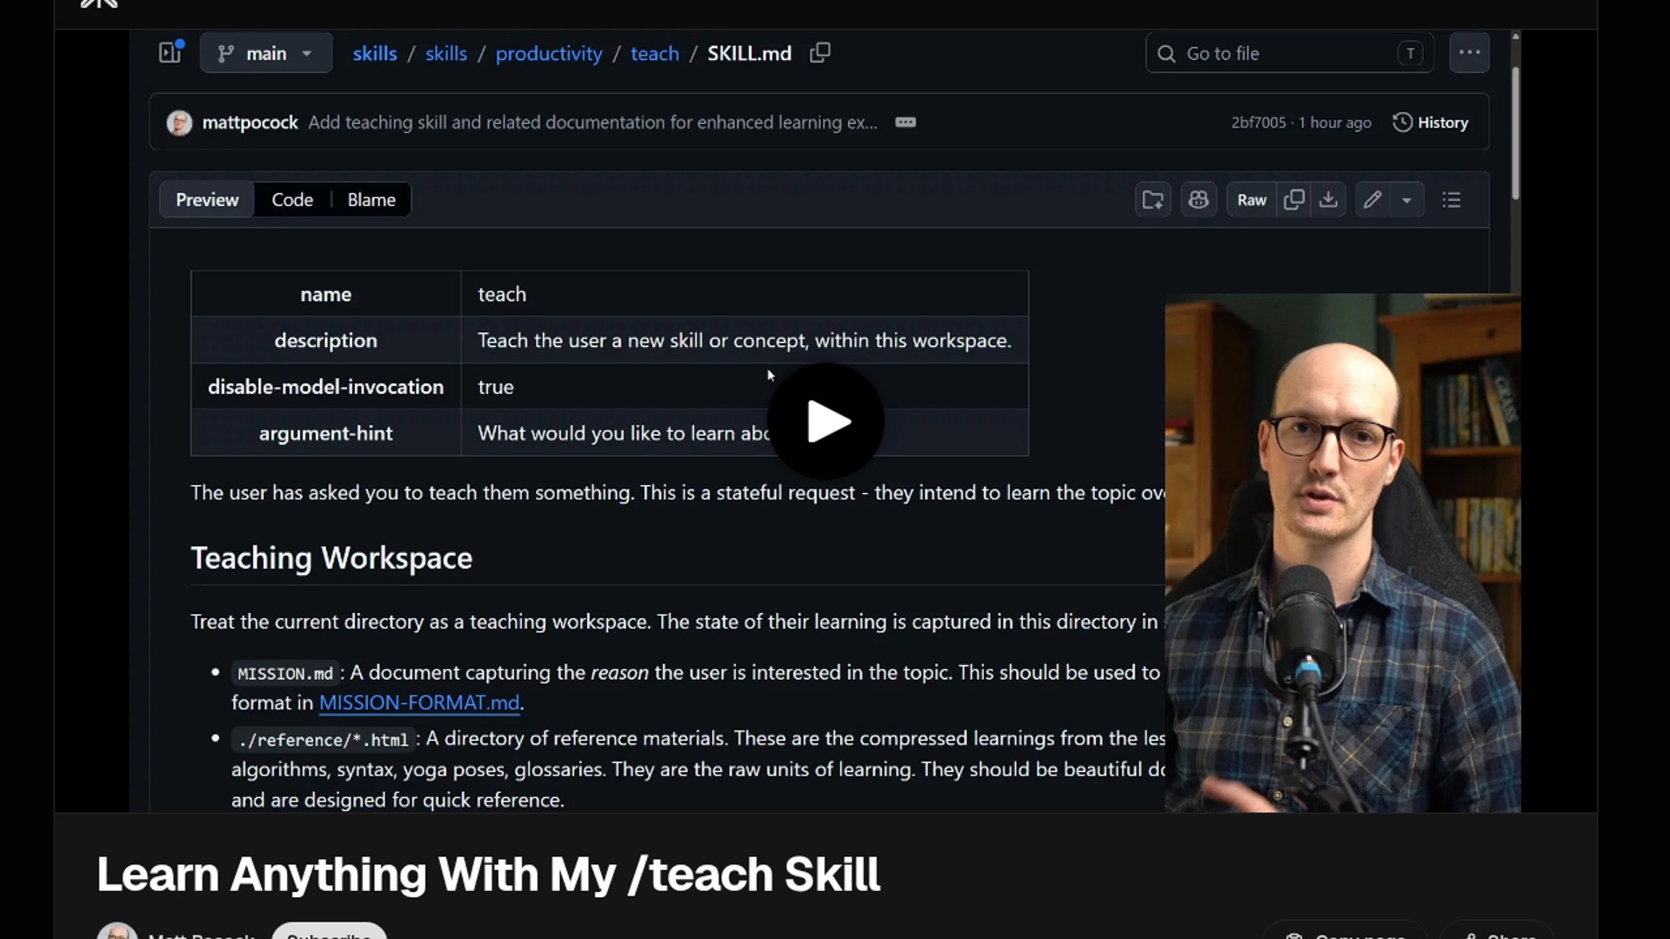Image resolution: width=1670 pixels, height=939 pixels.
Task: Open the edit options dropdown arrow
Action: click(x=1406, y=200)
